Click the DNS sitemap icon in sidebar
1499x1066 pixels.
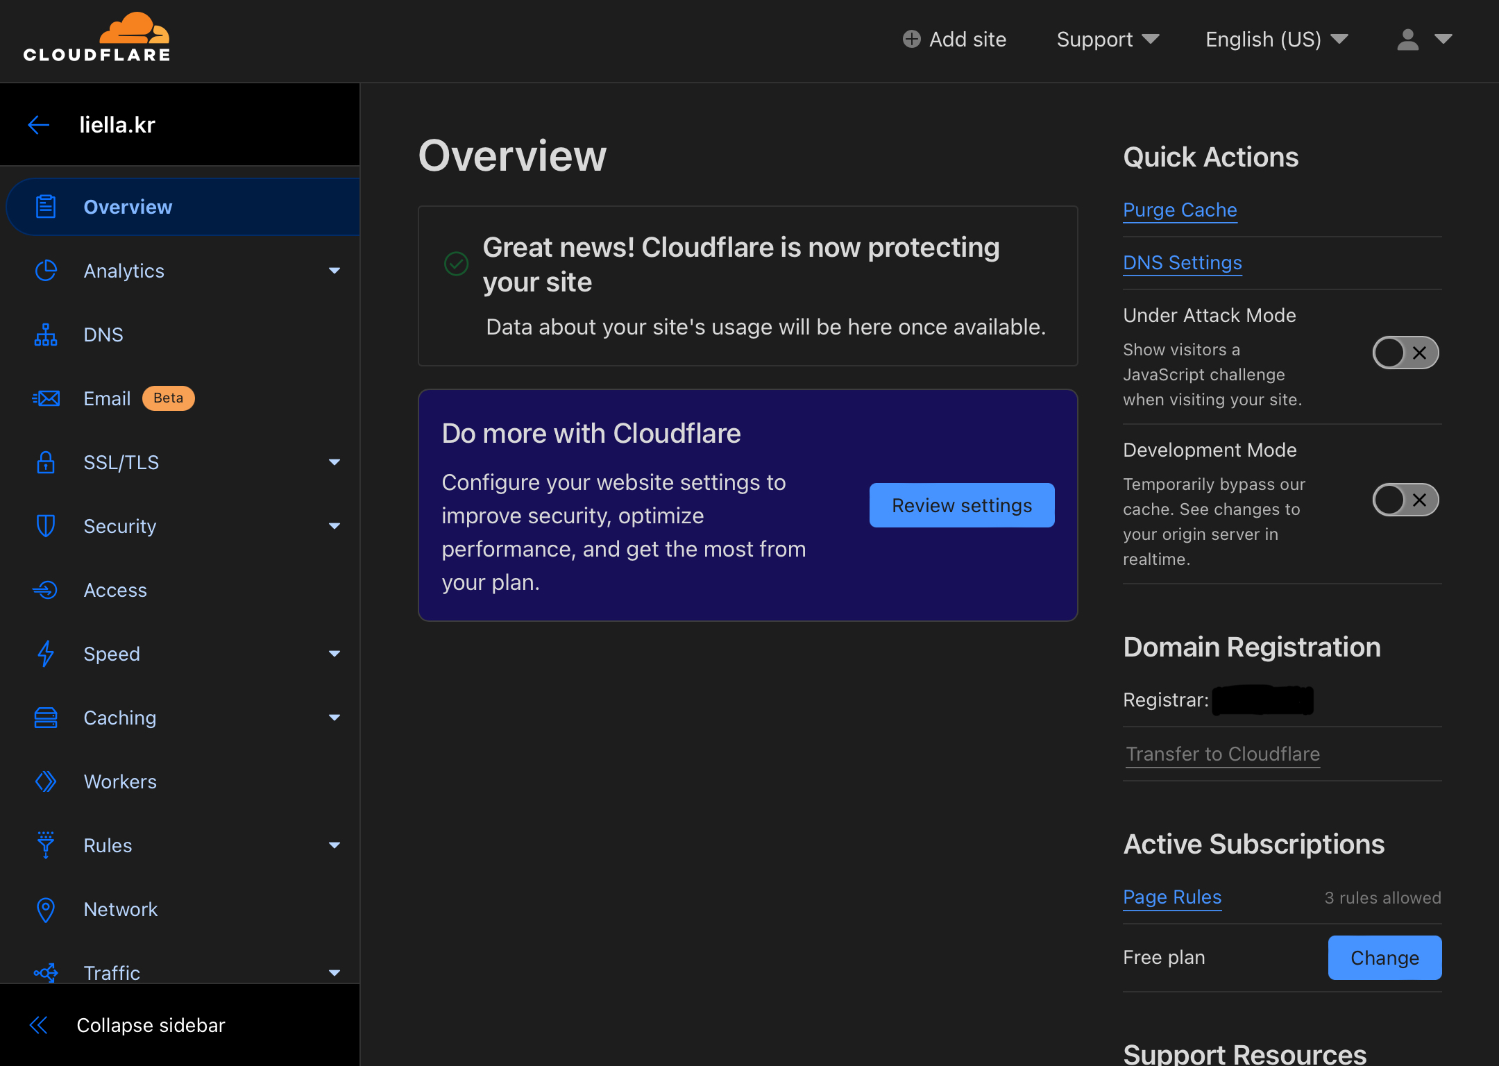point(46,335)
